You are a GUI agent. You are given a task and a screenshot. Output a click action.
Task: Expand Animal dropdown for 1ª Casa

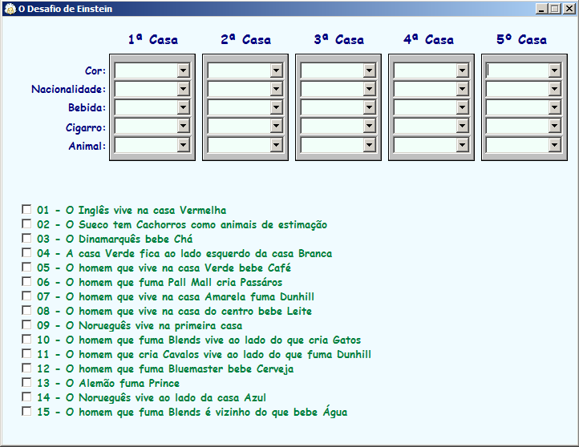coord(183,145)
